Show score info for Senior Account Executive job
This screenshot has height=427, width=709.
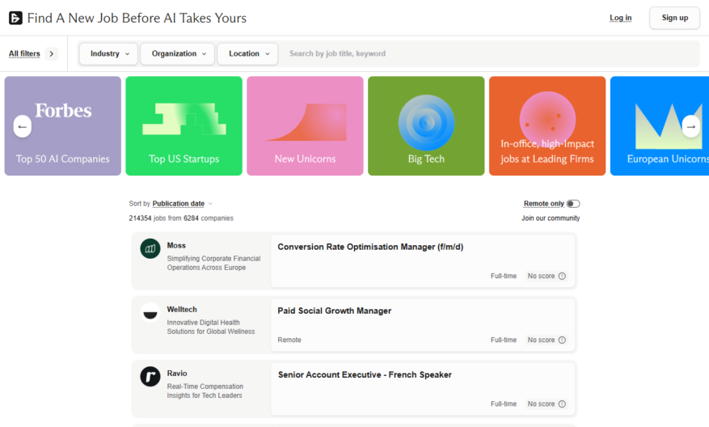[562, 404]
